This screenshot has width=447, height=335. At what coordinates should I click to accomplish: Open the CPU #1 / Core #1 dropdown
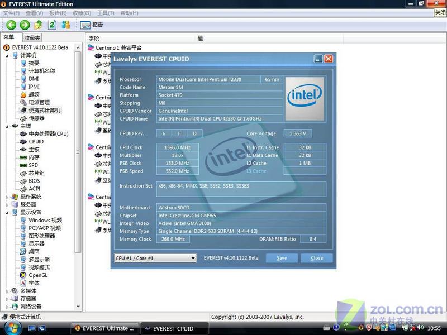[155, 258]
